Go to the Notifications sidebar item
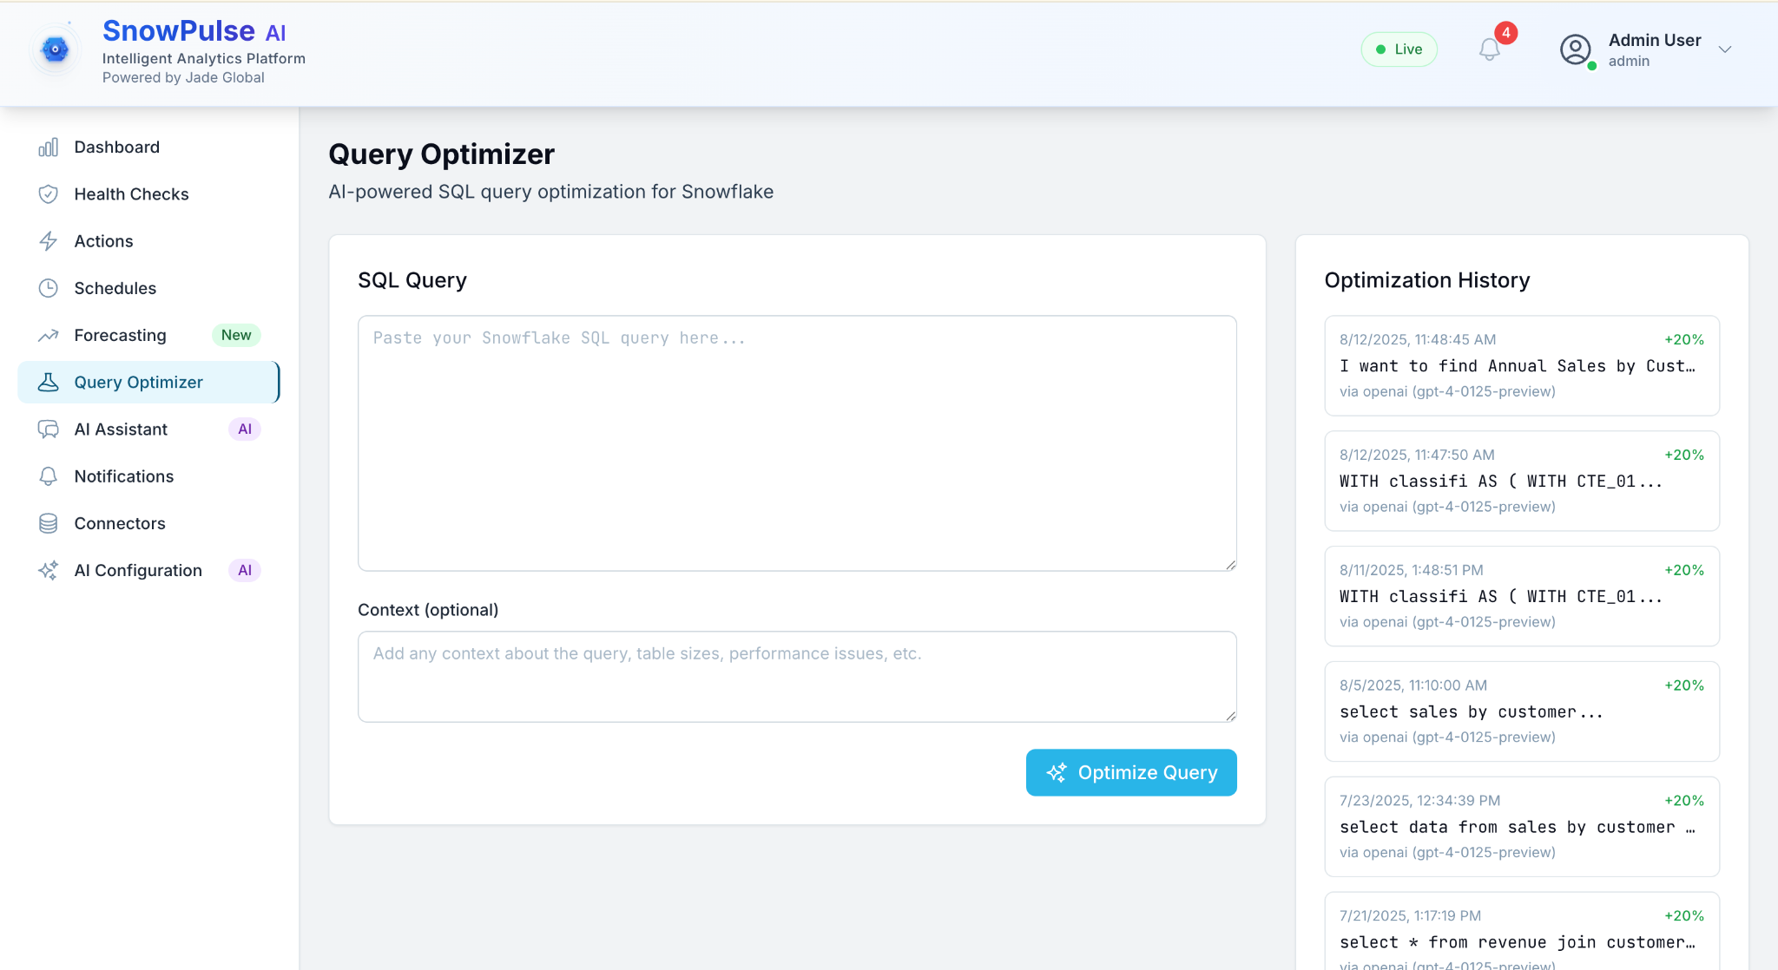The width and height of the screenshot is (1778, 970). [x=124, y=476]
